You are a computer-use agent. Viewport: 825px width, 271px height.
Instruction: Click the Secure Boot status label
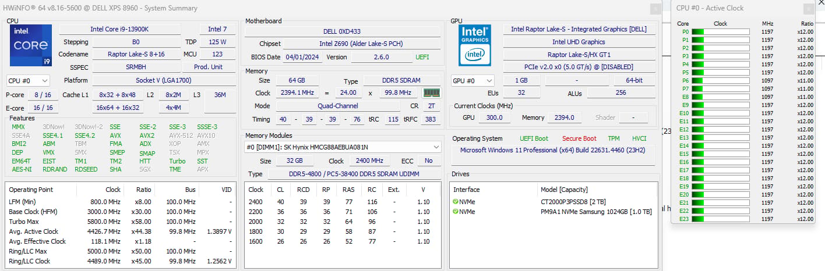click(x=579, y=138)
